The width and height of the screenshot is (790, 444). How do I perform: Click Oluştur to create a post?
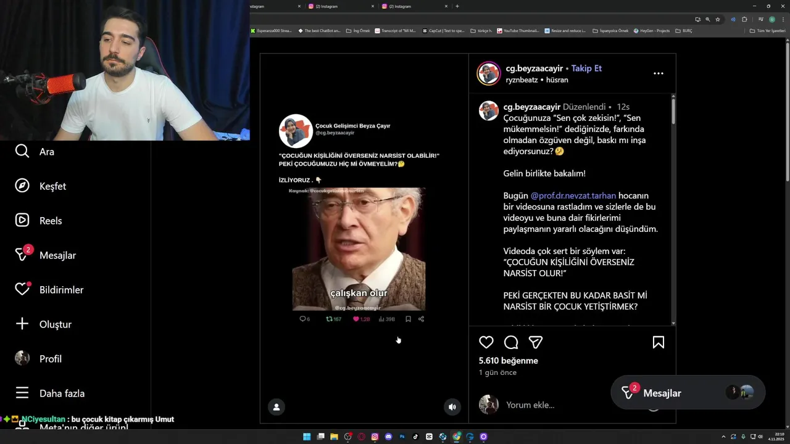[x=43, y=324]
